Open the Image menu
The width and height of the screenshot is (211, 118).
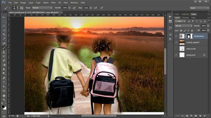[x=23, y=3]
